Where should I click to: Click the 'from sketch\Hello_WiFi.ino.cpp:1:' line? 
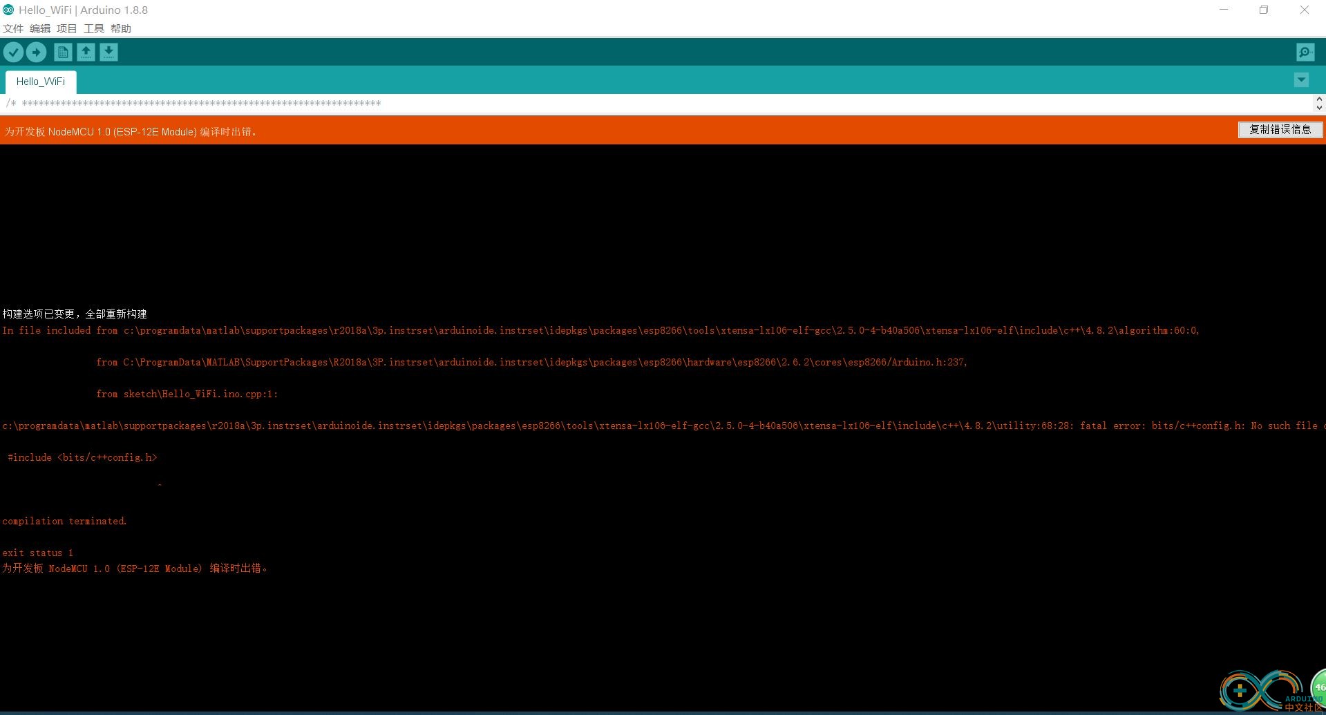point(187,394)
